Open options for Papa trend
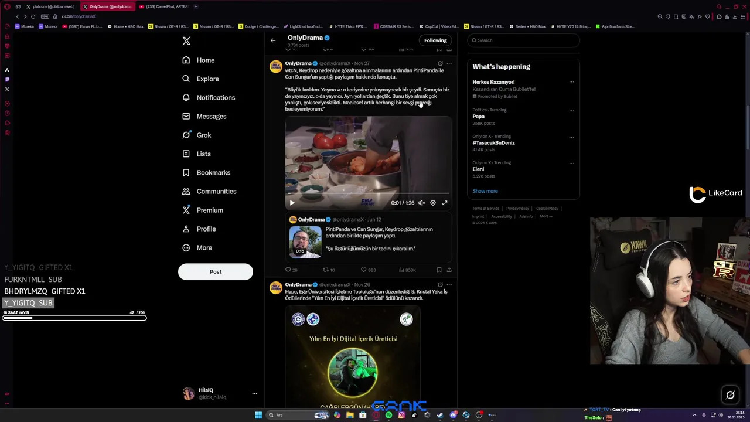Viewport: 750px width, 422px height. pyautogui.click(x=572, y=110)
